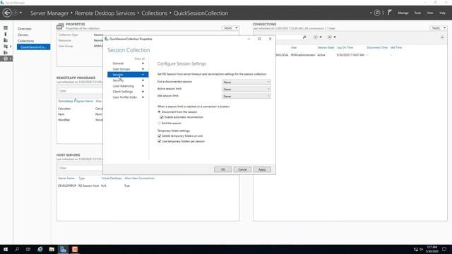The width and height of the screenshot is (452, 254).
Task: Open the navigation history dropdown arrow in header
Action: tap(20, 13)
